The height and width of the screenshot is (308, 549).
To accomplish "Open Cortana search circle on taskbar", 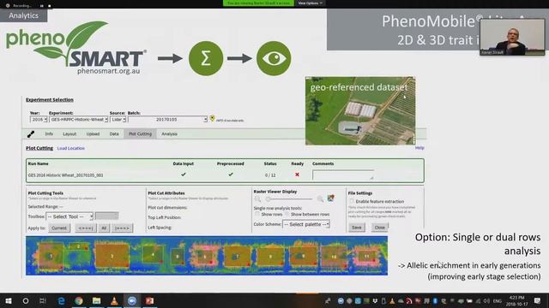I will coord(26,300).
